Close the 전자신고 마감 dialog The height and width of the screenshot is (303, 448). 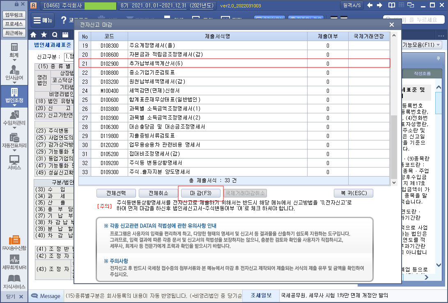pyautogui.click(x=392, y=25)
